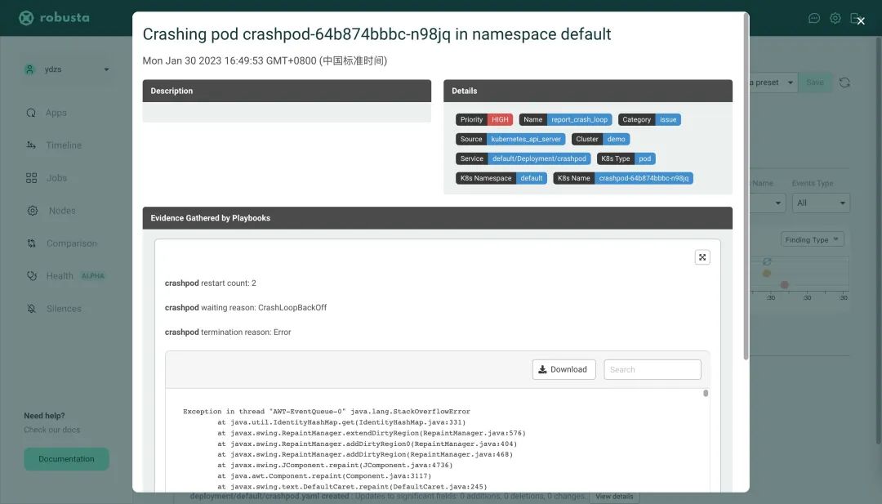Click the IdentityHashMap.get stack trace line
This screenshot has height=504, width=882.
pyautogui.click(x=341, y=421)
